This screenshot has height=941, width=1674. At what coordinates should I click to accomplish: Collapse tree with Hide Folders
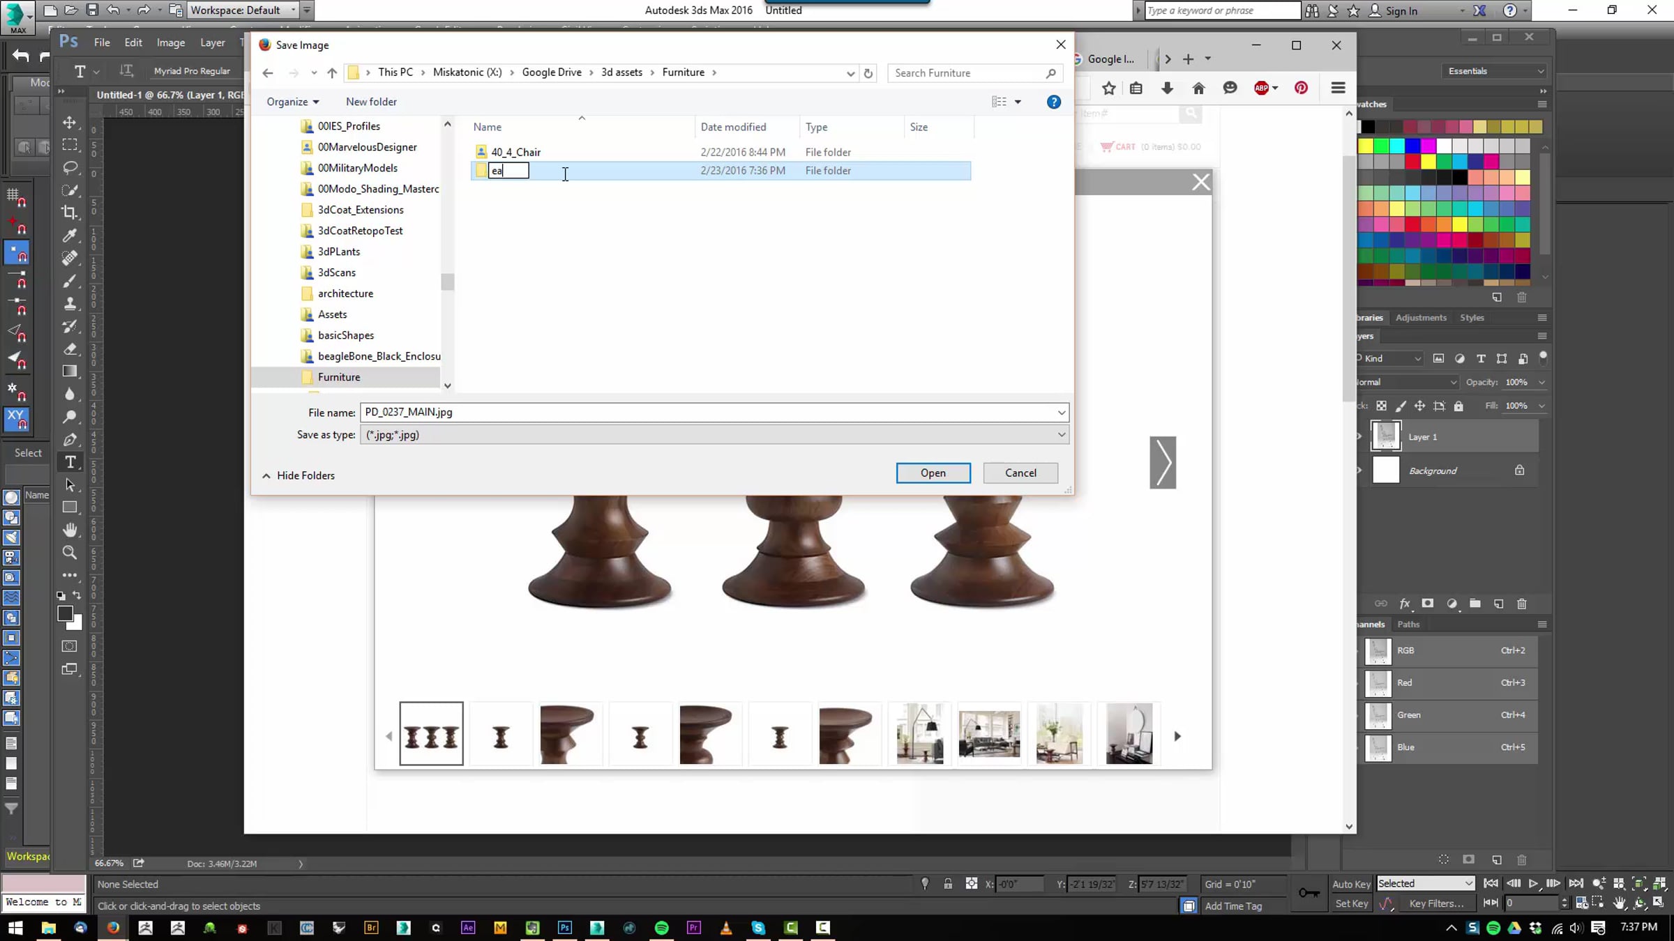[299, 475]
